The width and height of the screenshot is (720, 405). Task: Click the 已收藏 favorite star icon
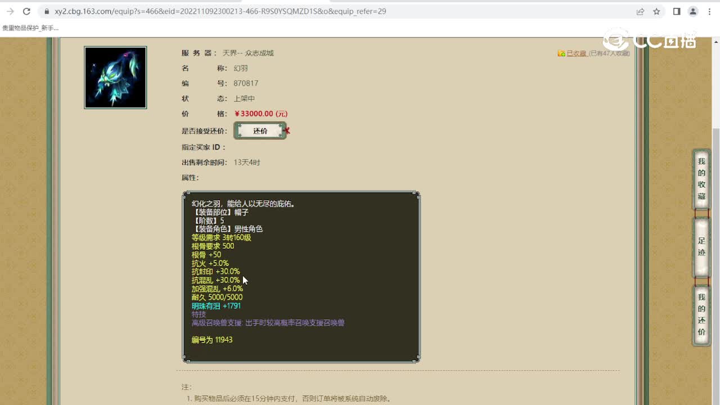tap(561, 53)
